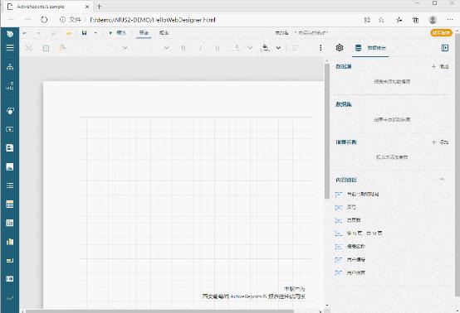460x313 pixels.
Task: Select the table control with yellow header
Action: (x=10, y=205)
